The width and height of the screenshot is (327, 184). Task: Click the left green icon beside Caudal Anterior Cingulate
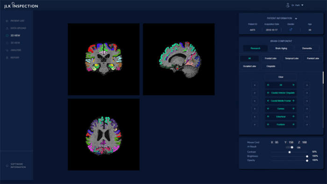[268, 93]
